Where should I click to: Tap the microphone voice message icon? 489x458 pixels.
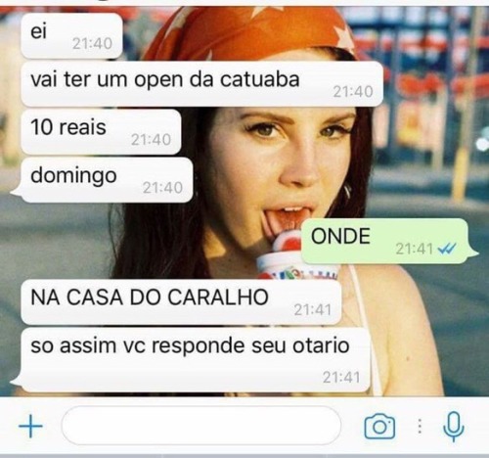454,427
